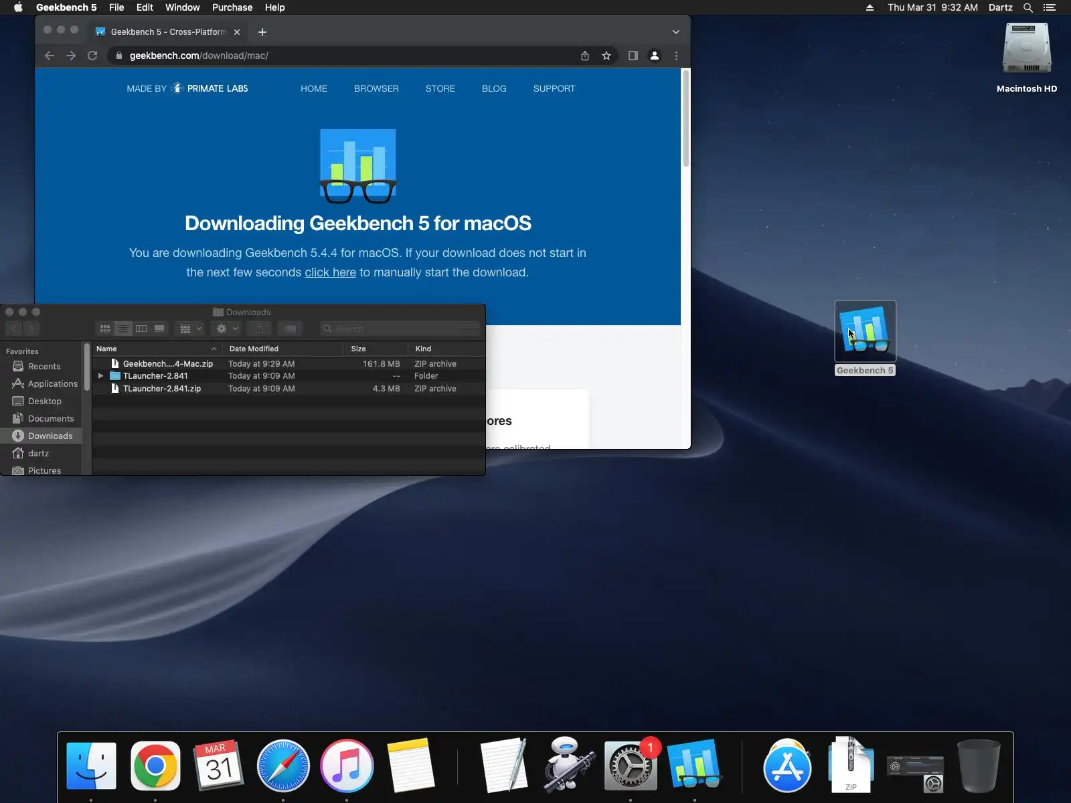The image size is (1071, 803).
Task: Open Finder from the Dock
Action: pos(92,766)
